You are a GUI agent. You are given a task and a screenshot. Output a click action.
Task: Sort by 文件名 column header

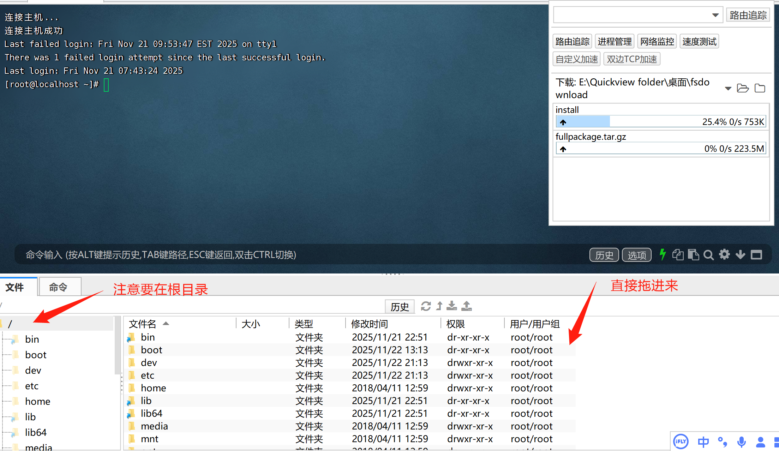click(143, 324)
